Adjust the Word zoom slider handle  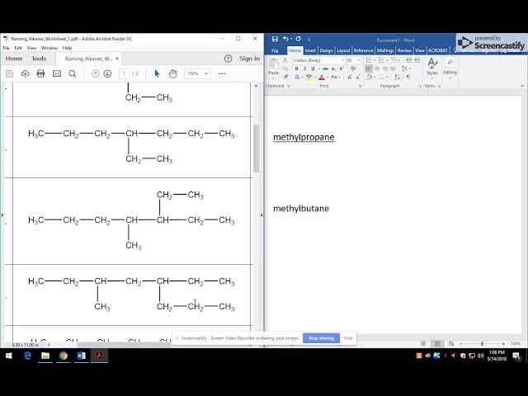click(x=482, y=343)
